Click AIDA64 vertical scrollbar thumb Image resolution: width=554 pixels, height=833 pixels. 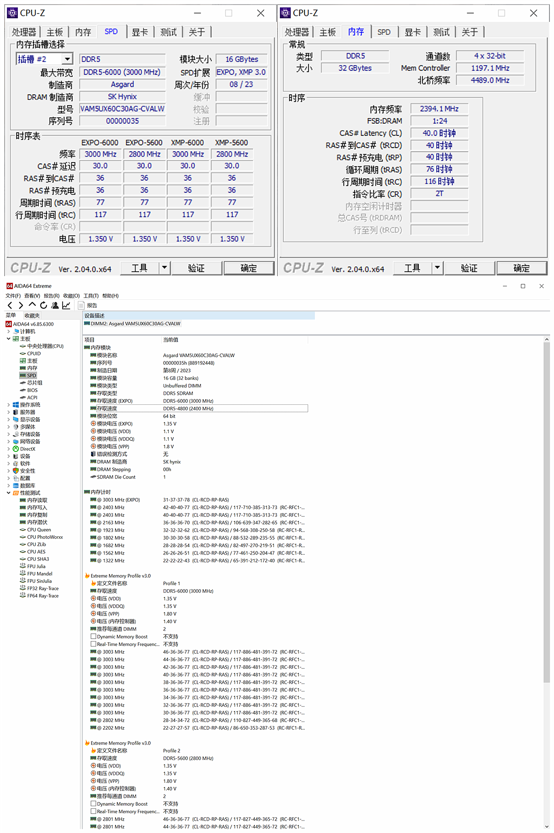(547, 512)
